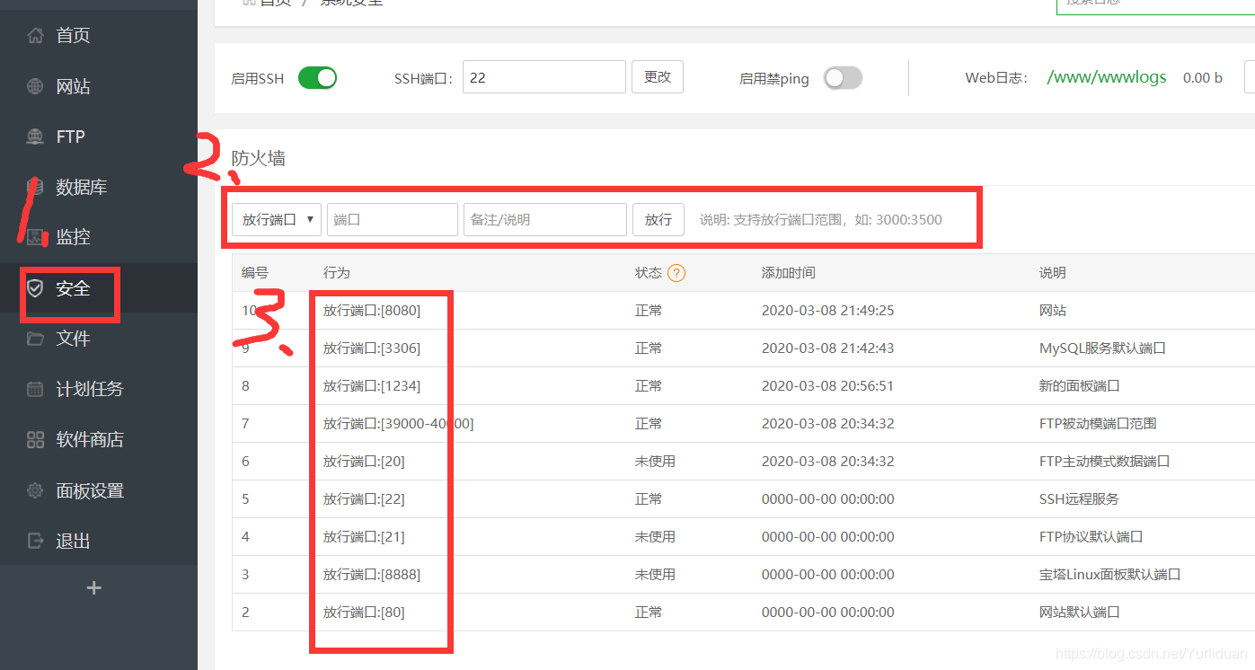Click the FTP主动模式数据端口 description
Viewport: 1255px width, 670px height.
point(1104,462)
